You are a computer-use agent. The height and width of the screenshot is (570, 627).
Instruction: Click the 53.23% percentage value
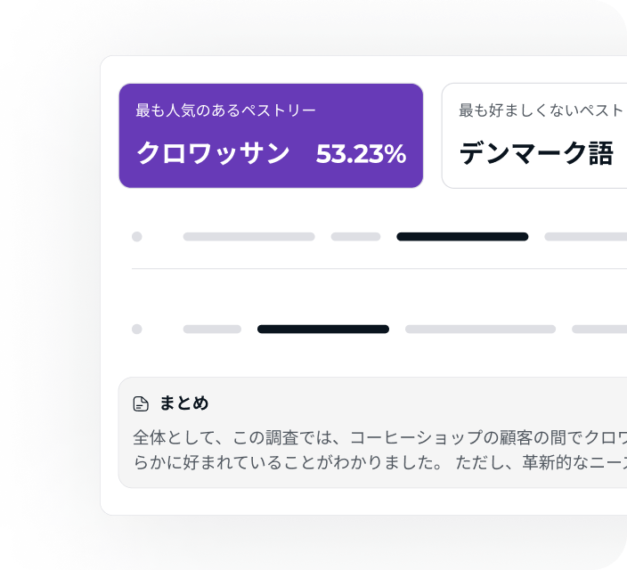pos(361,154)
